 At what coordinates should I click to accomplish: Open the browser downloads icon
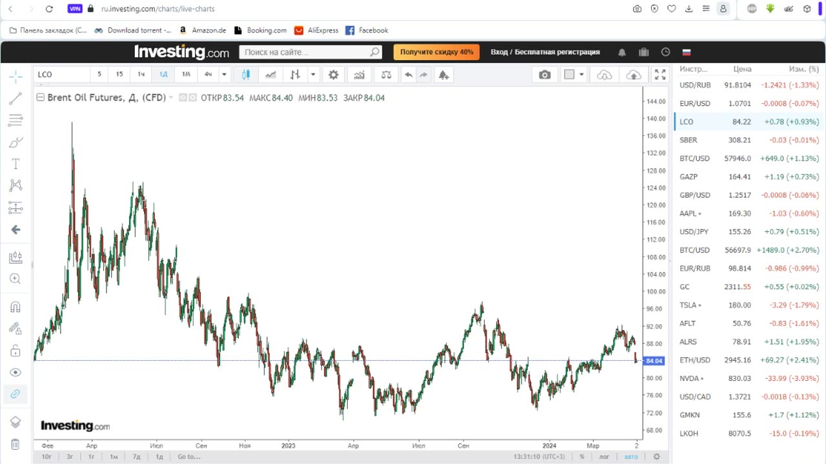point(689,9)
